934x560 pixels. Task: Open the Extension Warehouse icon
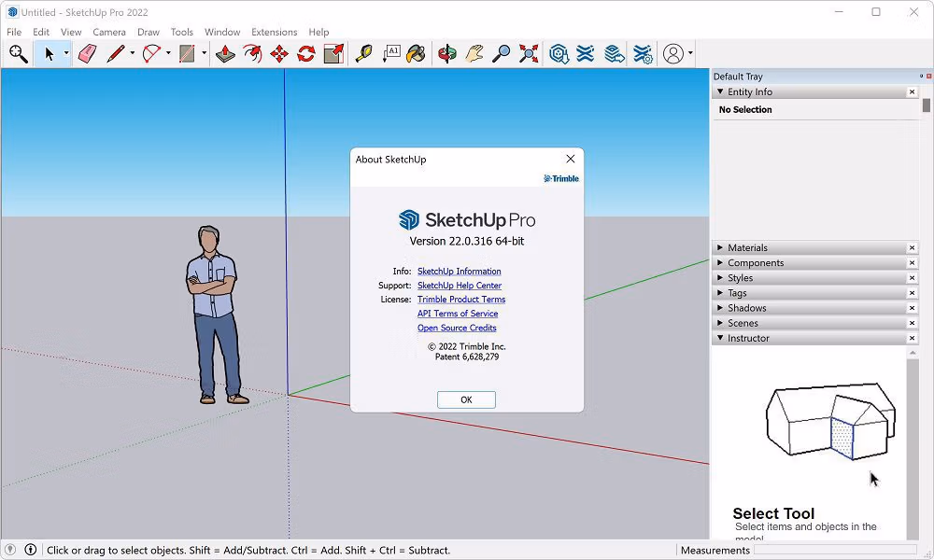coord(586,54)
